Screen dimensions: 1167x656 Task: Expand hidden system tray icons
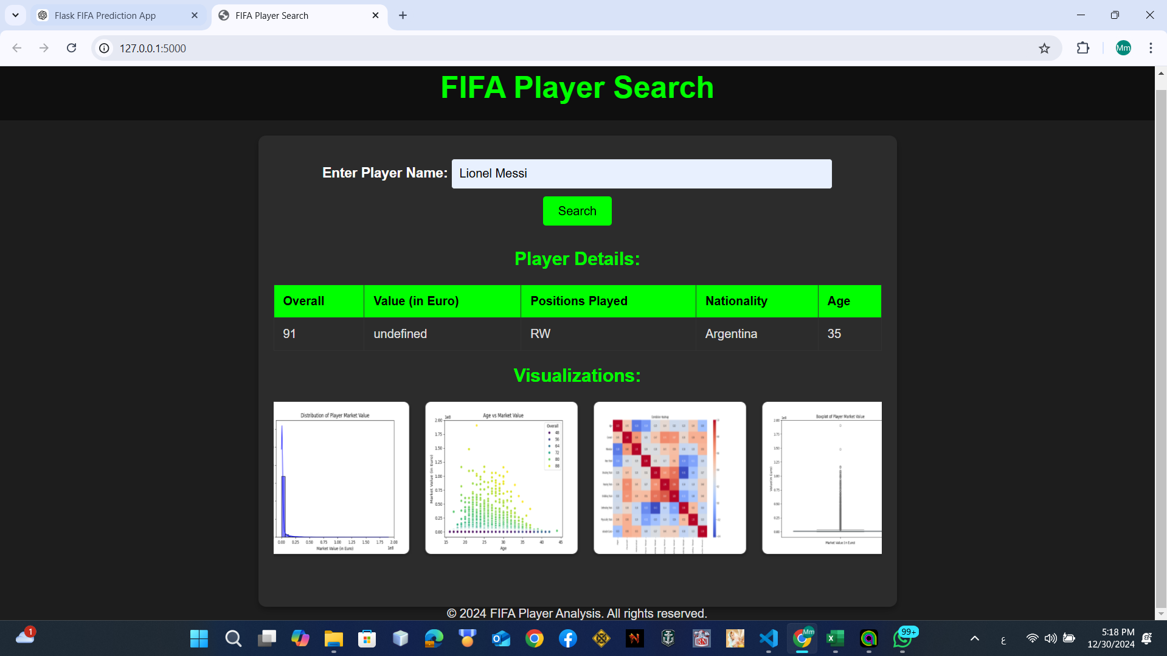click(x=974, y=639)
